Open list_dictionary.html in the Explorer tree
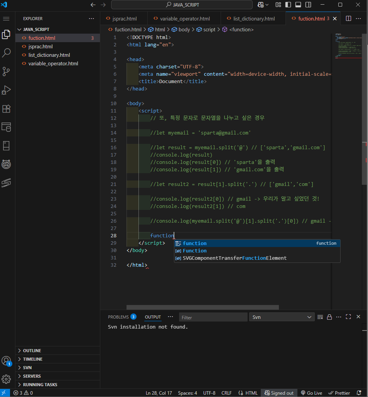Image resolution: width=368 pixels, height=397 pixels. [58, 55]
